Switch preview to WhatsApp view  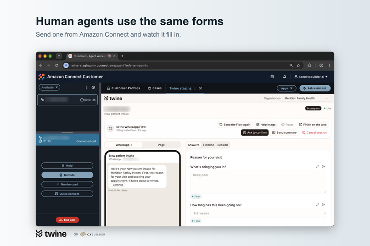pyautogui.click(x=123, y=145)
